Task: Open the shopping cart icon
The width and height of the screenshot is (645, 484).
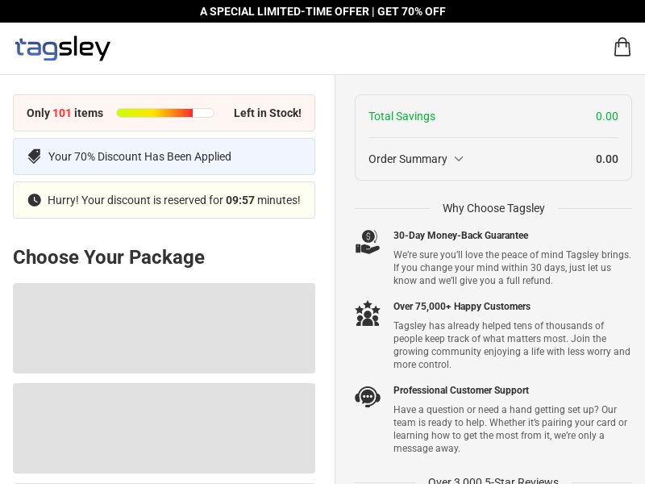Action: [x=622, y=47]
